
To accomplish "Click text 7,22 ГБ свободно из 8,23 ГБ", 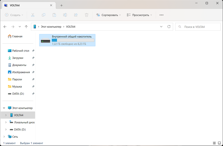I will tap(69, 44).
